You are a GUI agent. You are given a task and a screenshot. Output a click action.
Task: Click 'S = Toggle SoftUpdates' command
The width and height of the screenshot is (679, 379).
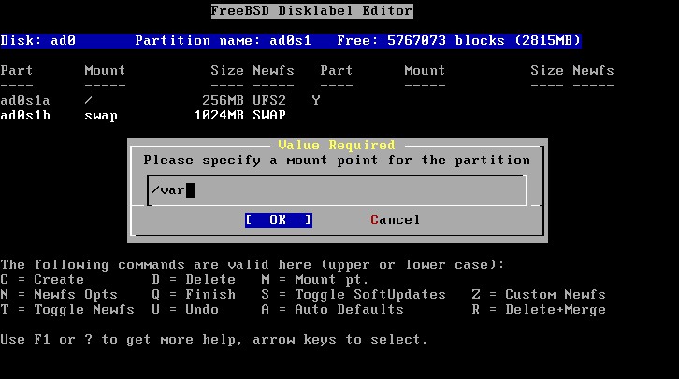354,295
